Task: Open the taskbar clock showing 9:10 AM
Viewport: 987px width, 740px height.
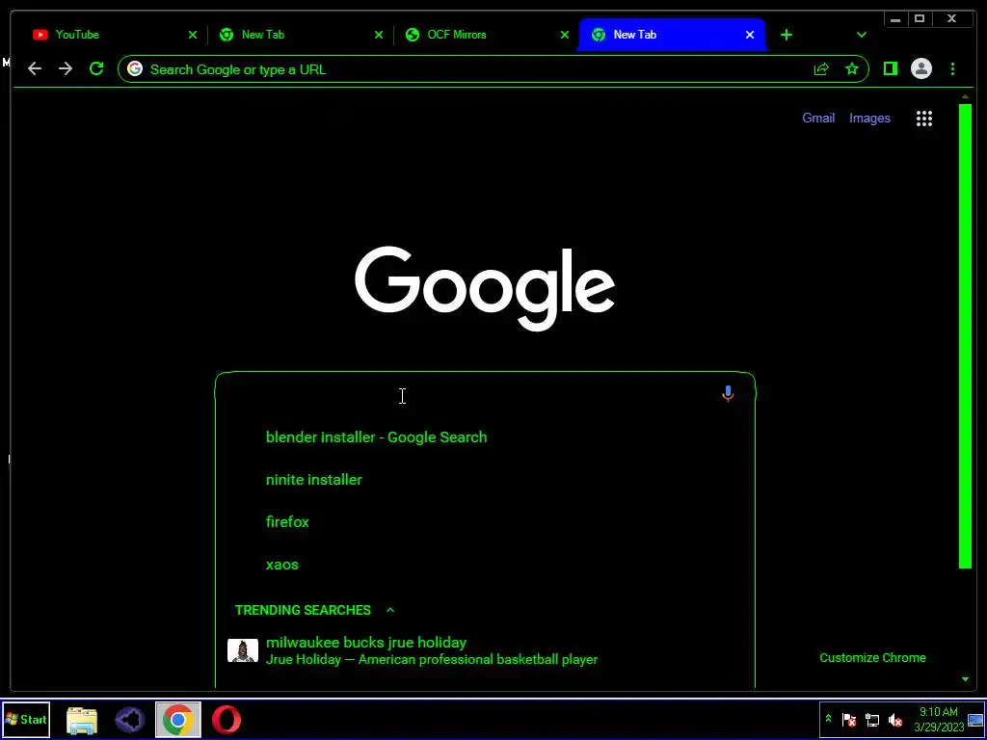Action: click(x=939, y=719)
